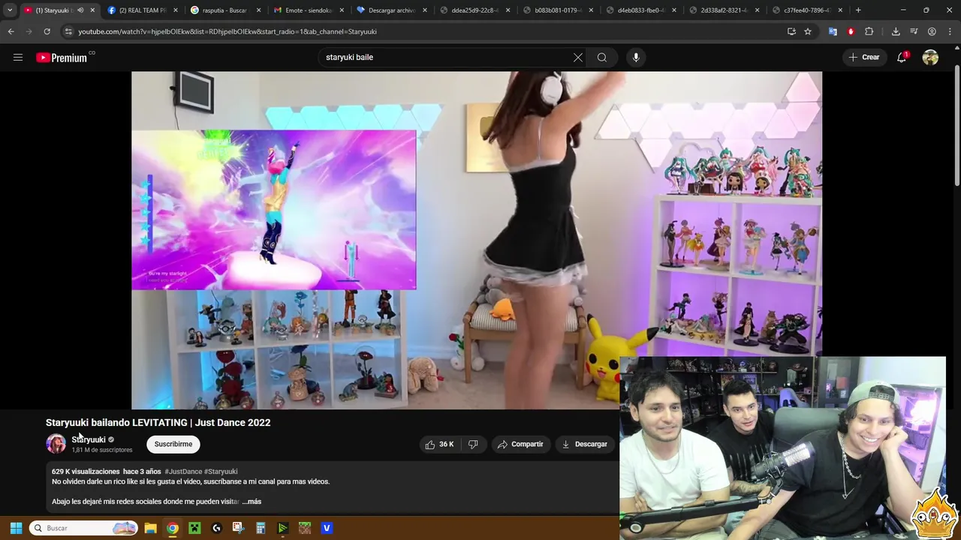Open File Explorer from the taskbar
The image size is (961, 540).
click(150, 528)
